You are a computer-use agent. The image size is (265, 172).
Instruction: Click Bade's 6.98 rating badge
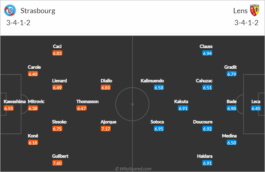pos(231,109)
